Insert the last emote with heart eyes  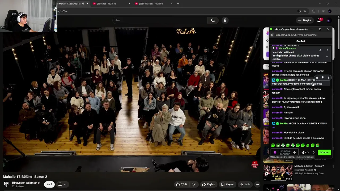[x=318, y=145]
